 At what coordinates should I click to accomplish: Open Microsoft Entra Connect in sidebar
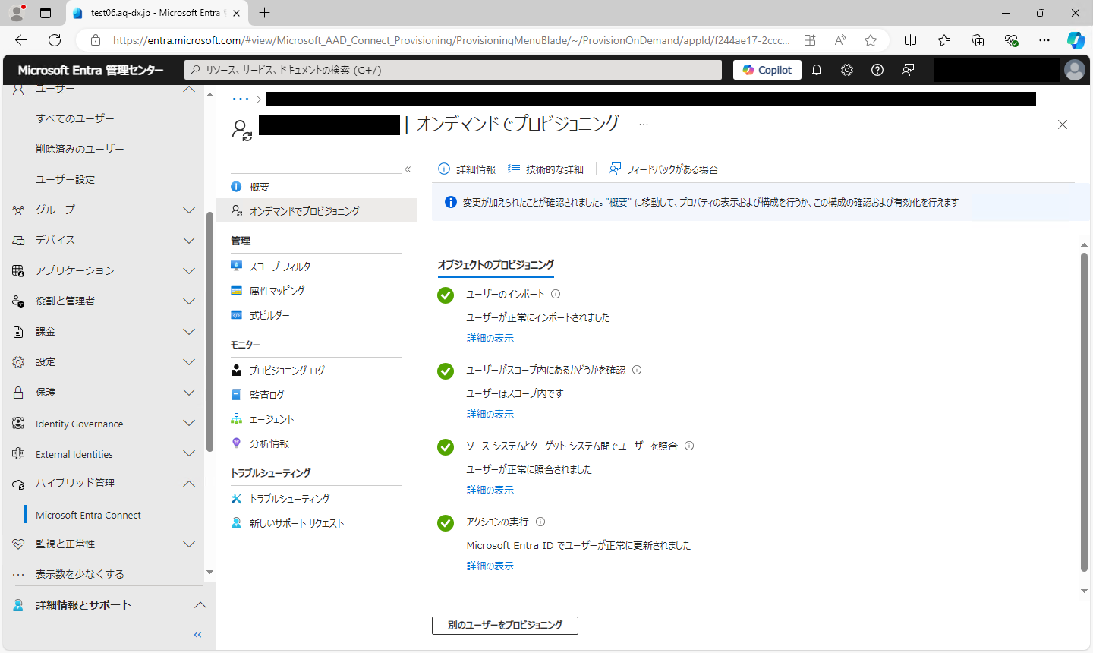tap(88, 515)
